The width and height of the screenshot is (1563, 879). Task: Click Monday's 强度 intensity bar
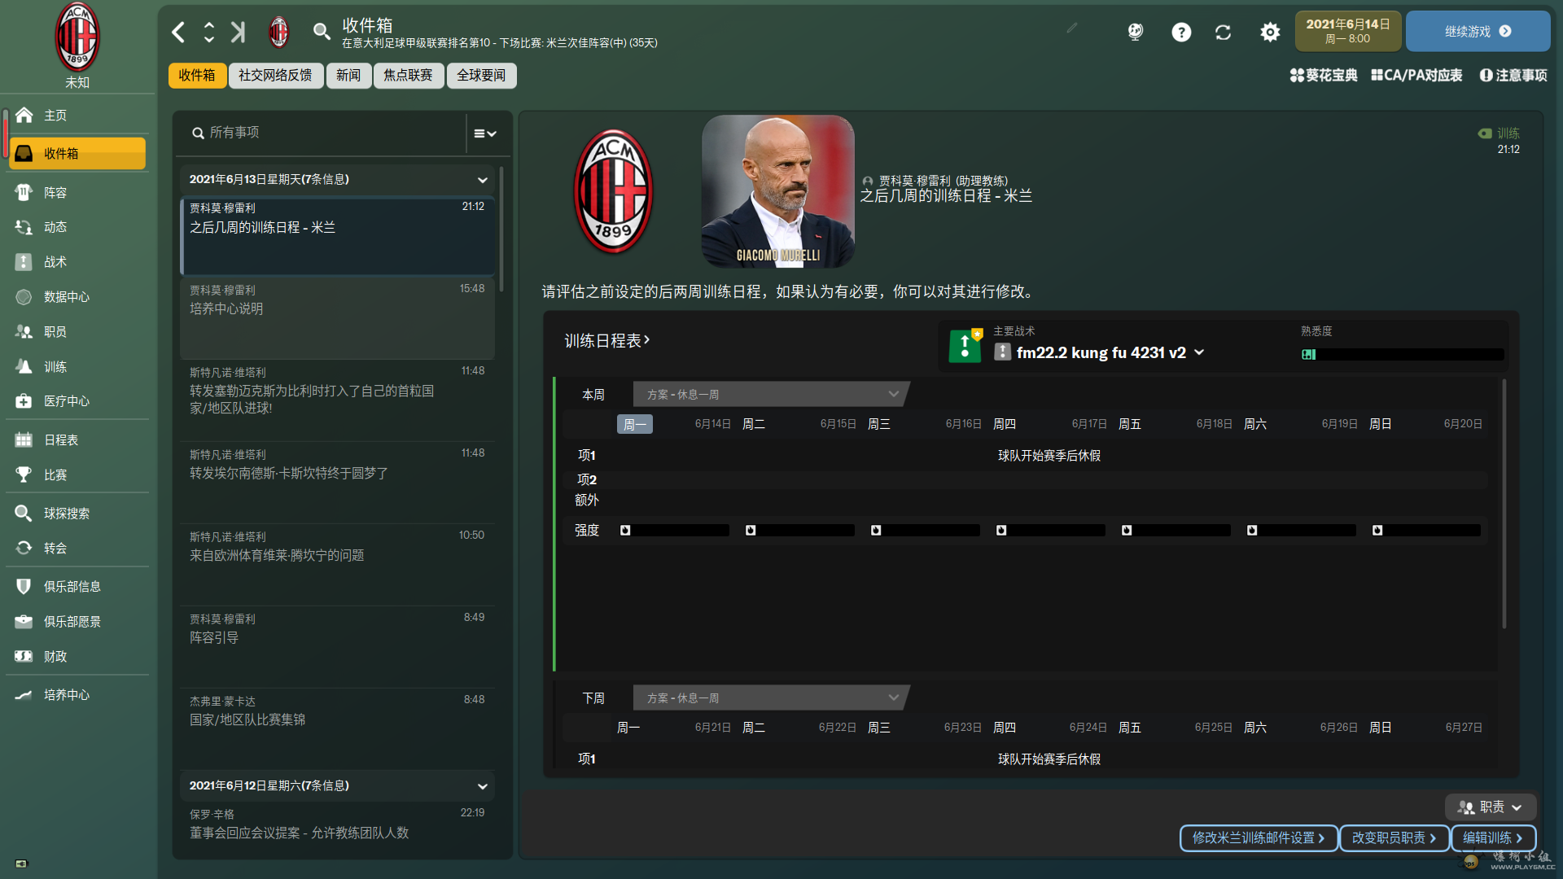(674, 531)
